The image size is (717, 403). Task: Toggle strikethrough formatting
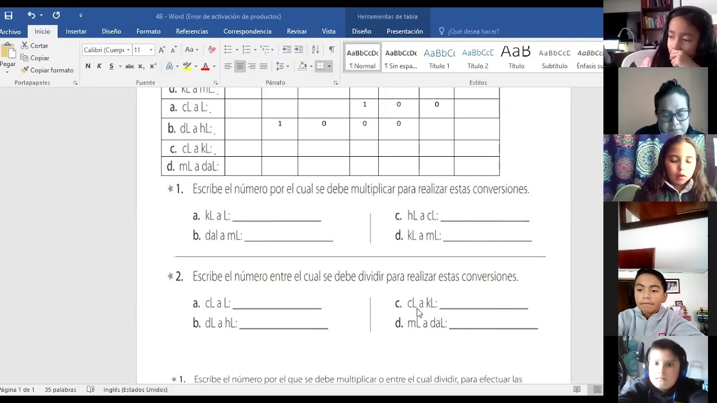[x=129, y=67]
